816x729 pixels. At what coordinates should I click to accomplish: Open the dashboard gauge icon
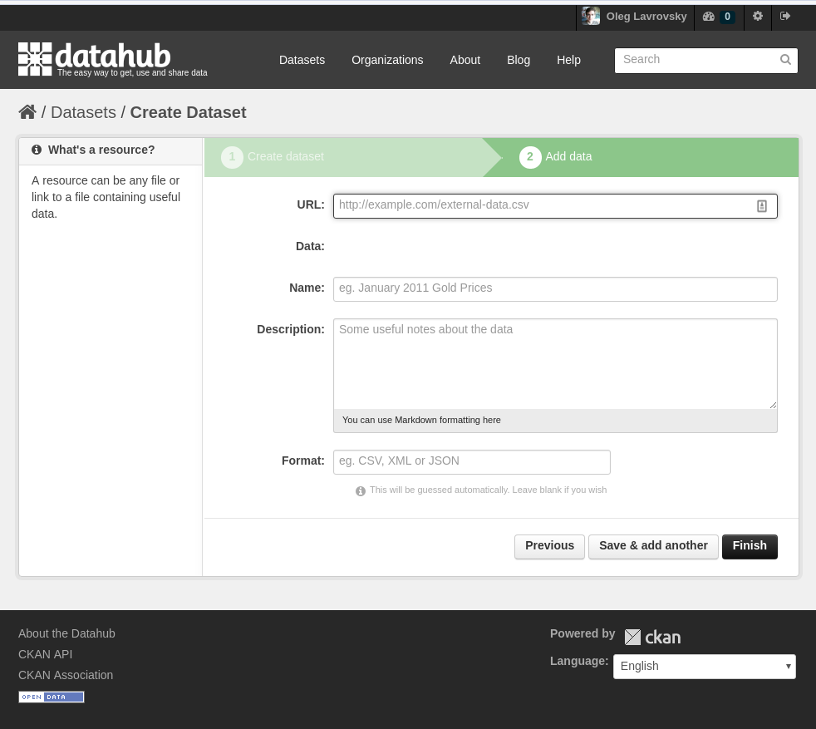[x=708, y=17]
